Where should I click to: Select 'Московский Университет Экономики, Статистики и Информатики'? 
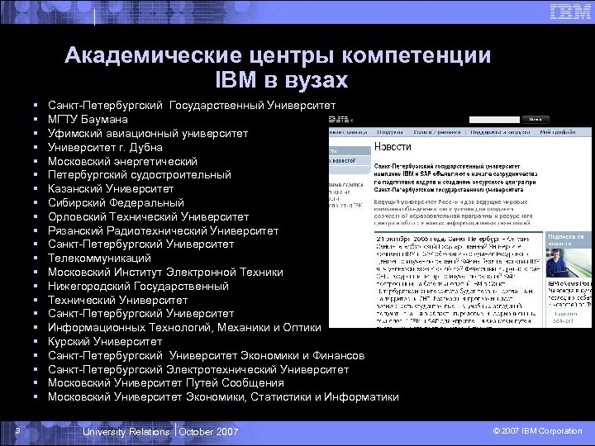(223, 396)
